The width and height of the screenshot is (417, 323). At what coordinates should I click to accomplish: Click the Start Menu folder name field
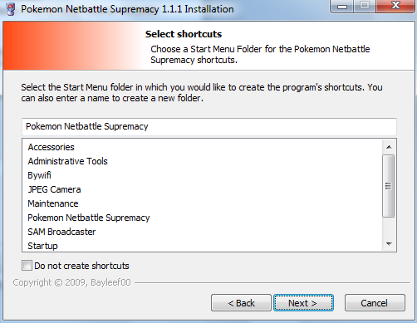pos(209,126)
